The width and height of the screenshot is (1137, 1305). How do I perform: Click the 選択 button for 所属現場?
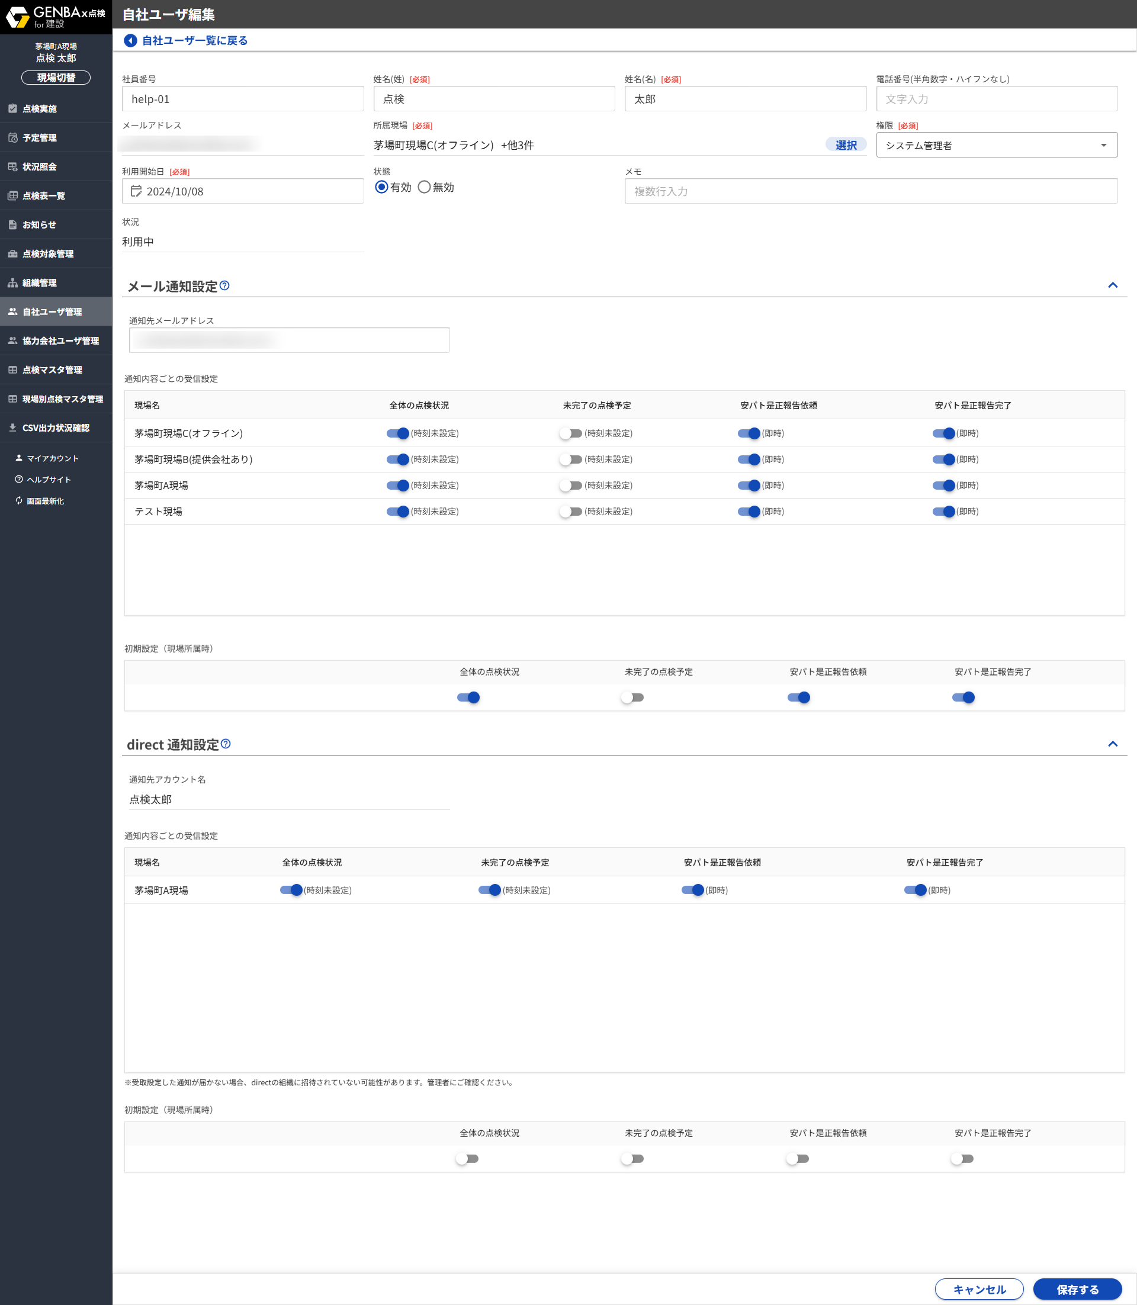(845, 145)
